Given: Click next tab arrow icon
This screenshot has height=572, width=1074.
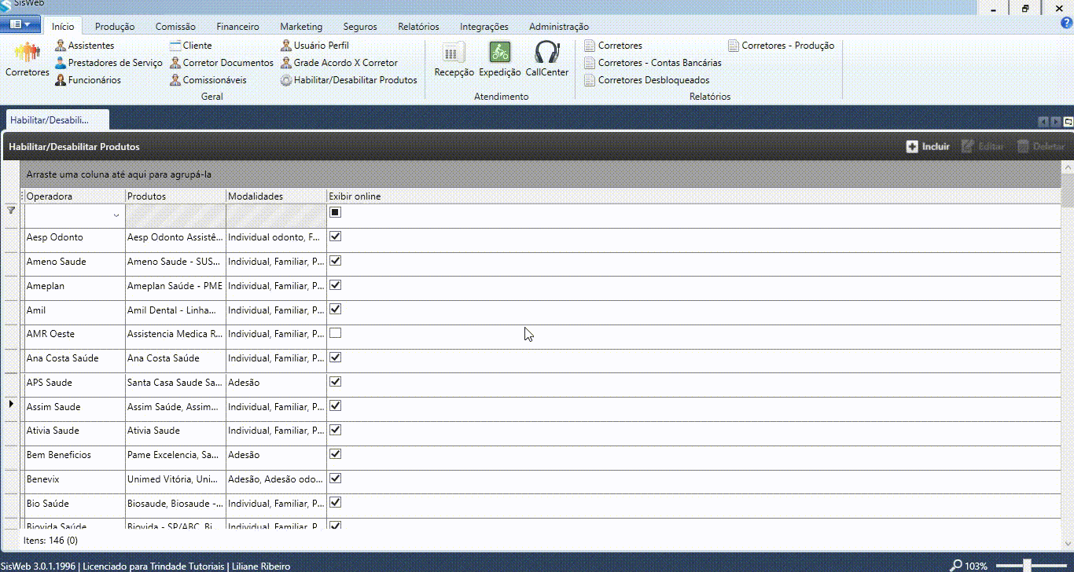Looking at the screenshot, I should [x=1055, y=122].
